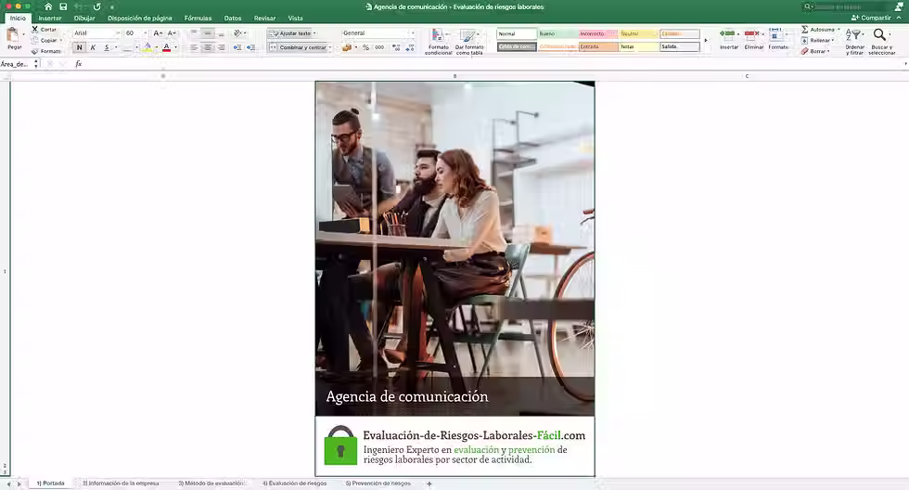This screenshot has height=490, width=909.
Task: Expand the cell styles gallery arrow
Action: coord(707,40)
